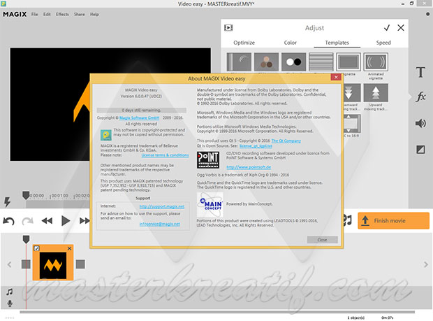The height and width of the screenshot is (321, 433).
Task: Rewind the video playback
Action: click(x=47, y=220)
